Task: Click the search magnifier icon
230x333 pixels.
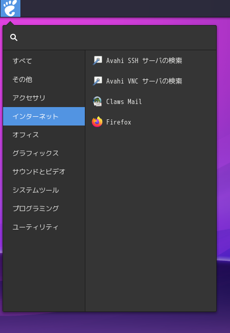Action: tap(14, 37)
